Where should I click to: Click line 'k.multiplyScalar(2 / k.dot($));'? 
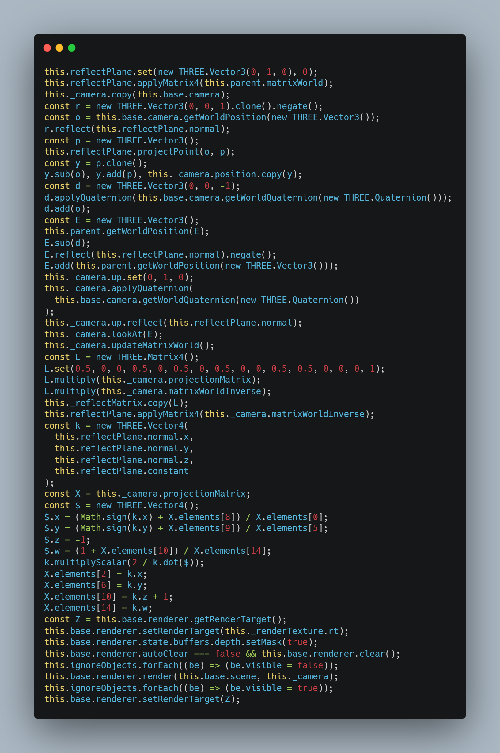click(124, 563)
